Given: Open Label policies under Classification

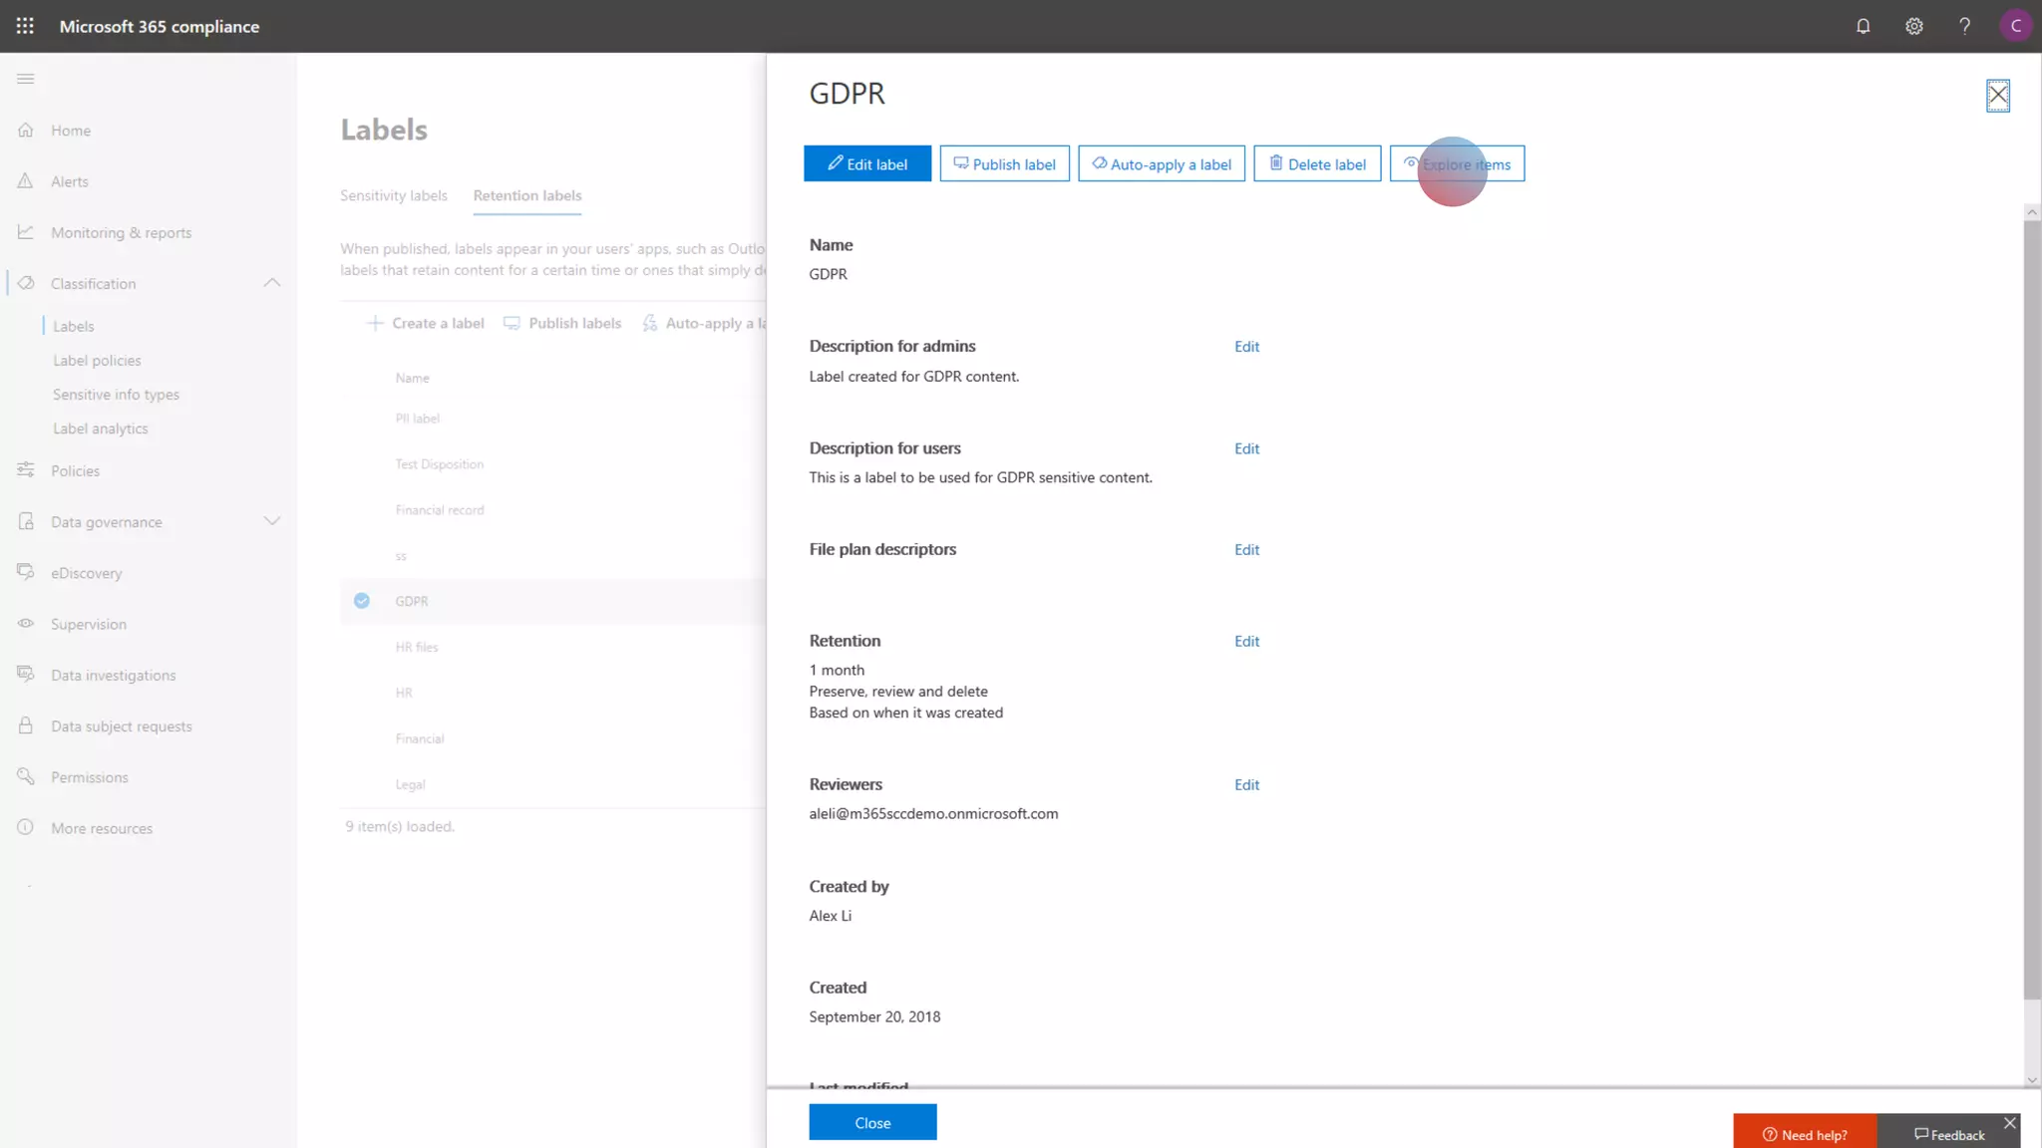Looking at the screenshot, I should 97,361.
